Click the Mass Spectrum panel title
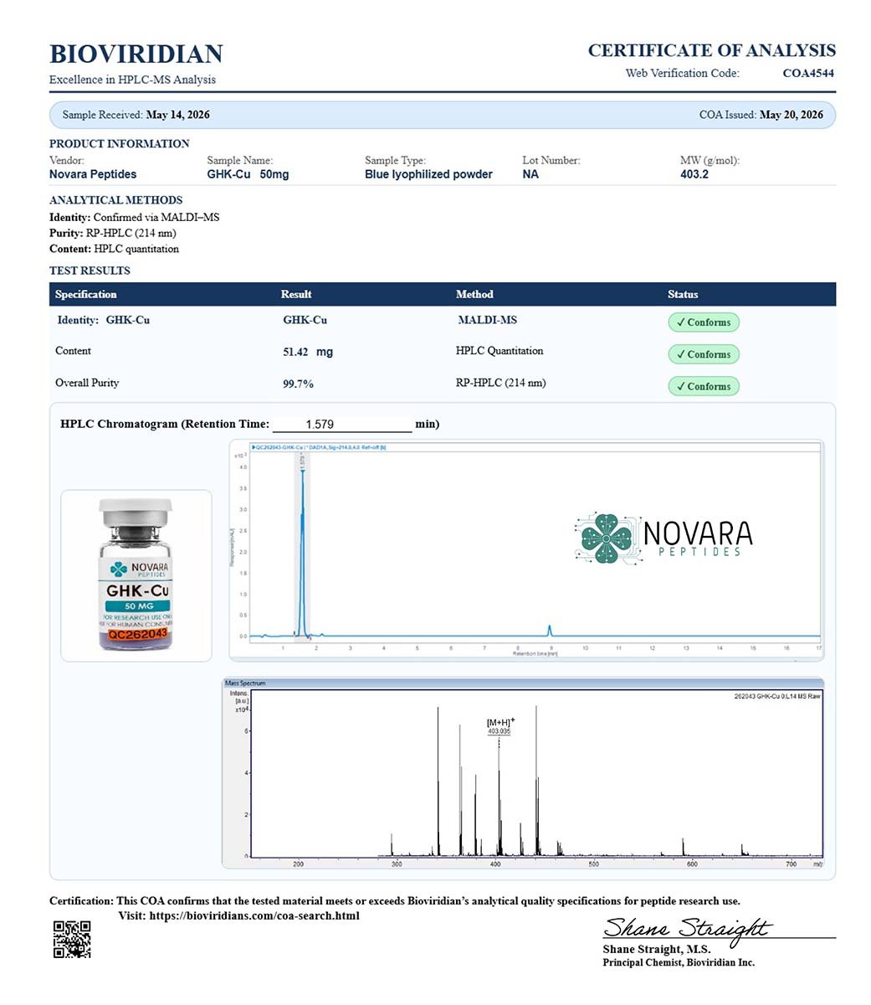The width and height of the screenshot is (871, 1005). pos(245,683)
